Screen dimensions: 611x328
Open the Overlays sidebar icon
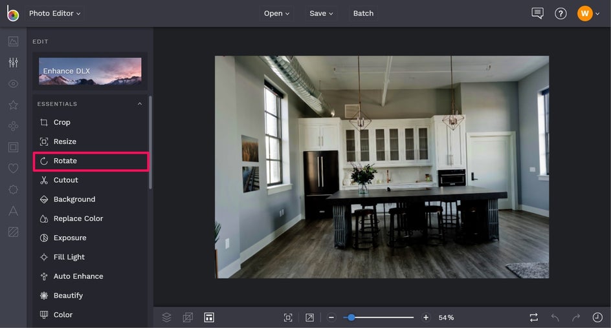point(13,190)
